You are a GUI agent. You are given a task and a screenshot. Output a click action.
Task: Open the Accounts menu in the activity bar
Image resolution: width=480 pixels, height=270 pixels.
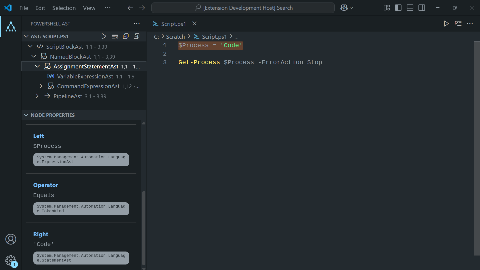[x=11, y=239]
